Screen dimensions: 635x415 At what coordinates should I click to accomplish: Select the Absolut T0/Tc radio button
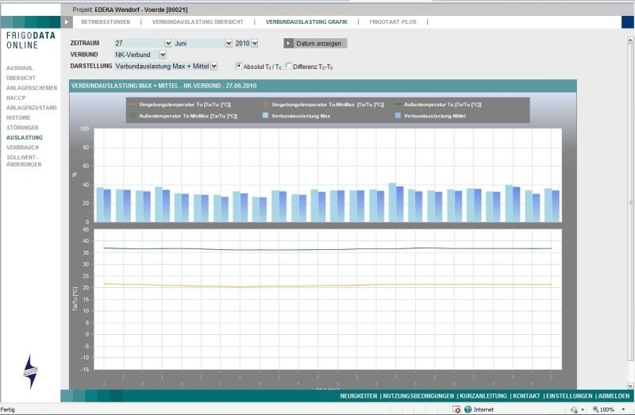pos(239,66)
